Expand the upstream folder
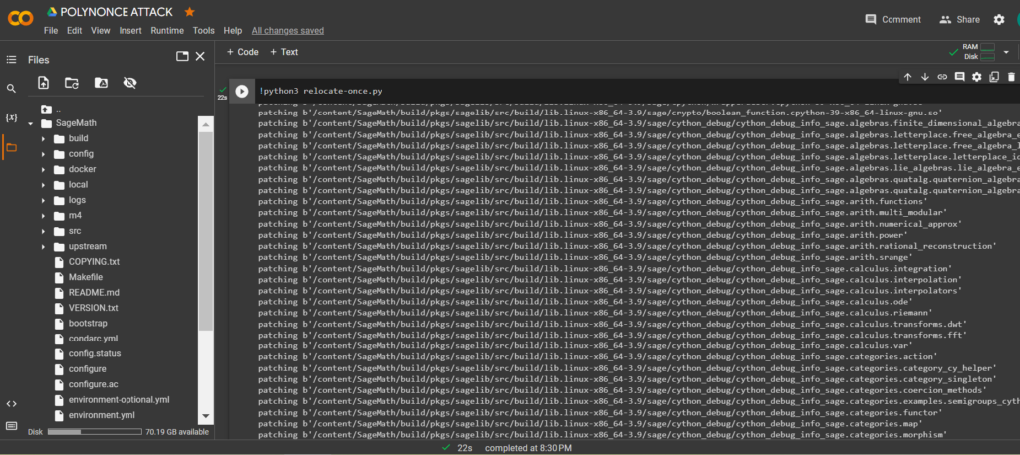This screenshot has width=1020, height=455. point(43,246)
